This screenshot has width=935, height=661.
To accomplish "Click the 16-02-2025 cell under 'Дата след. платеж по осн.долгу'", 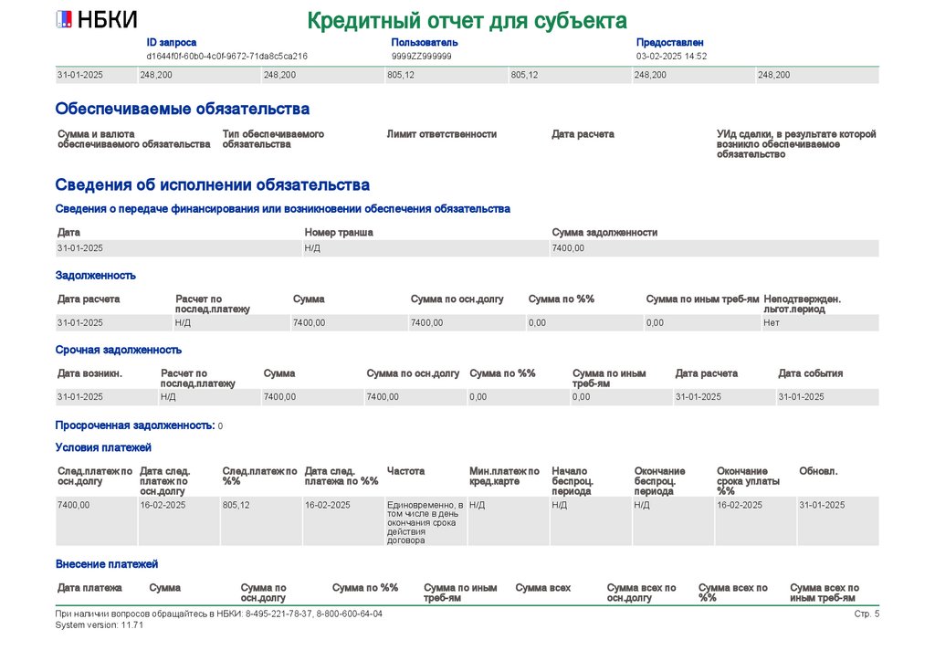I will (179, 521).
